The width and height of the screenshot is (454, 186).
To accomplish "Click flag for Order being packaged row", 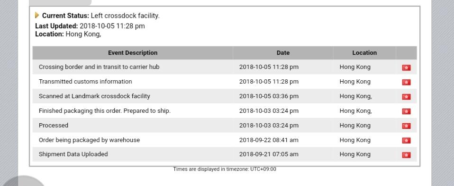I will (406, 140).
